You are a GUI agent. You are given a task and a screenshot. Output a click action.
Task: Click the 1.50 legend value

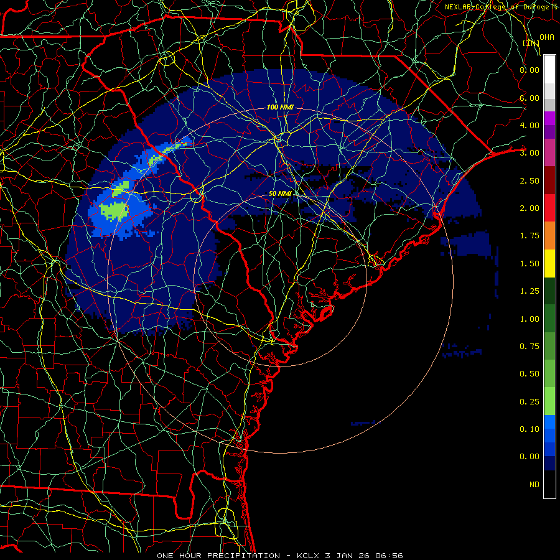(x=530, y=264)
